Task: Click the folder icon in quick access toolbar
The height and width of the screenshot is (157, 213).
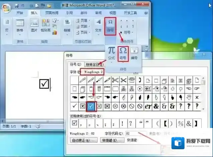Action: [x=49, y=6]
